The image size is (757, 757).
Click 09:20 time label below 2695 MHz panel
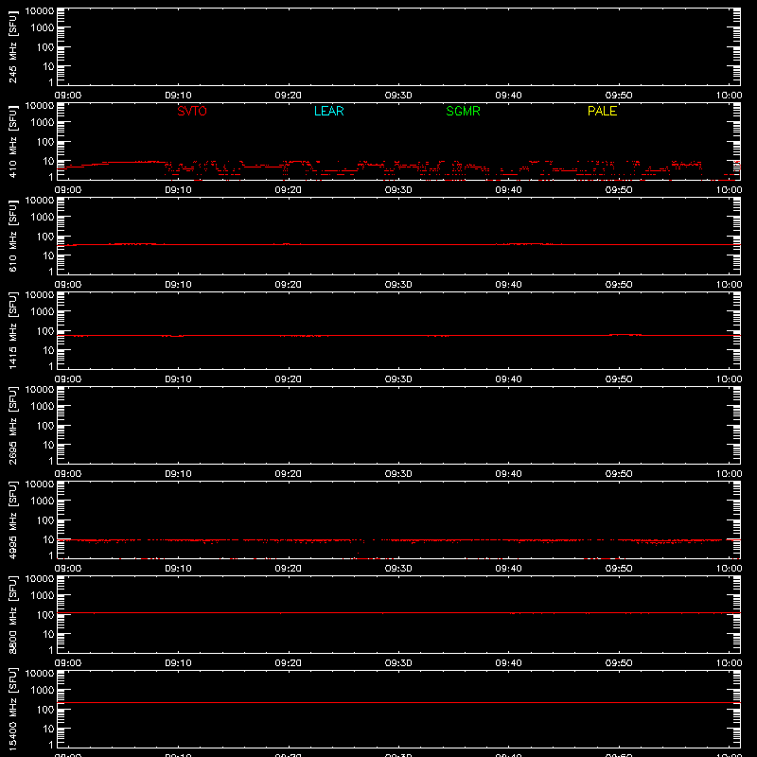(289, 474)
